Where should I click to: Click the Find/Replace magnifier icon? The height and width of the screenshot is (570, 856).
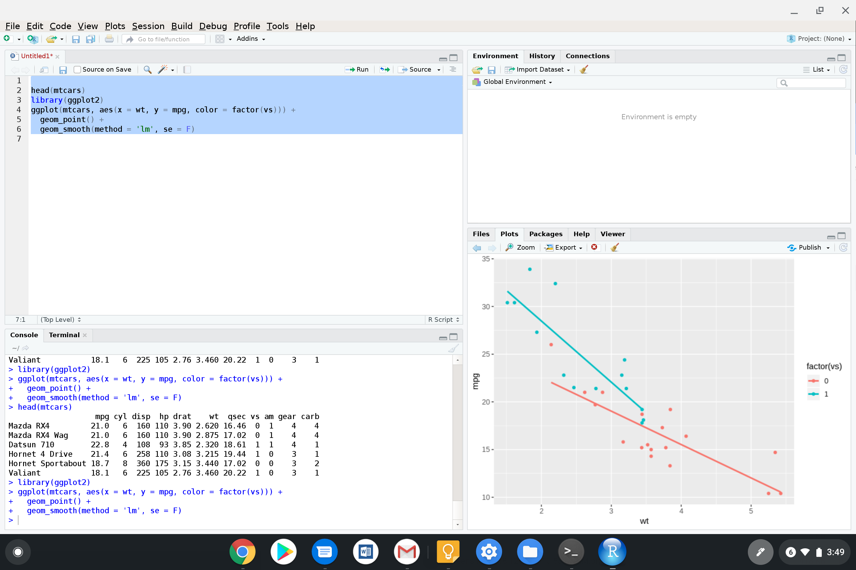[147, 69]
